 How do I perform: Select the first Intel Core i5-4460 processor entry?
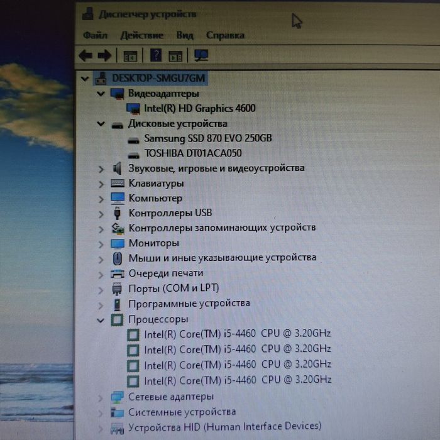(x=237, y=334)
